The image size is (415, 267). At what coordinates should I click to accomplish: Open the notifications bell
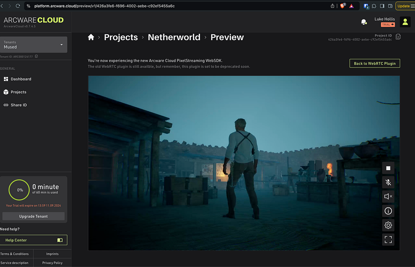(364, 22)
